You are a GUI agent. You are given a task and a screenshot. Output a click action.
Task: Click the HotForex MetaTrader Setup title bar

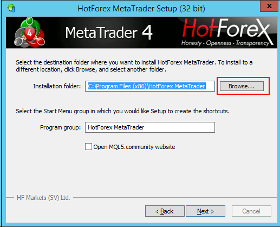pyautogui.click(x=141, y=9)
